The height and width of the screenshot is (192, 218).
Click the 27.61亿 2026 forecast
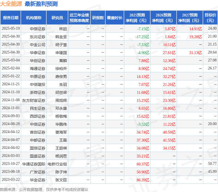point(169,53)
